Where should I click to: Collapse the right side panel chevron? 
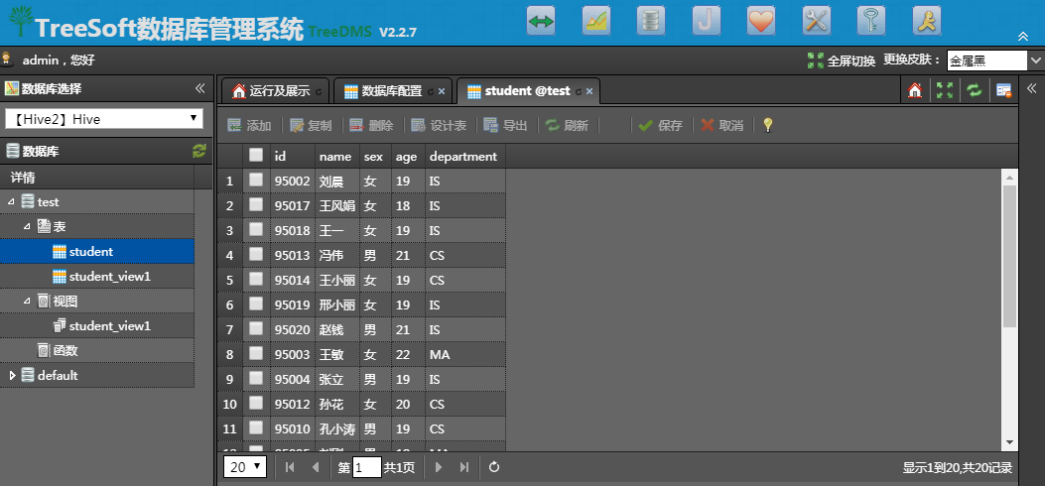coord(1032,88)
